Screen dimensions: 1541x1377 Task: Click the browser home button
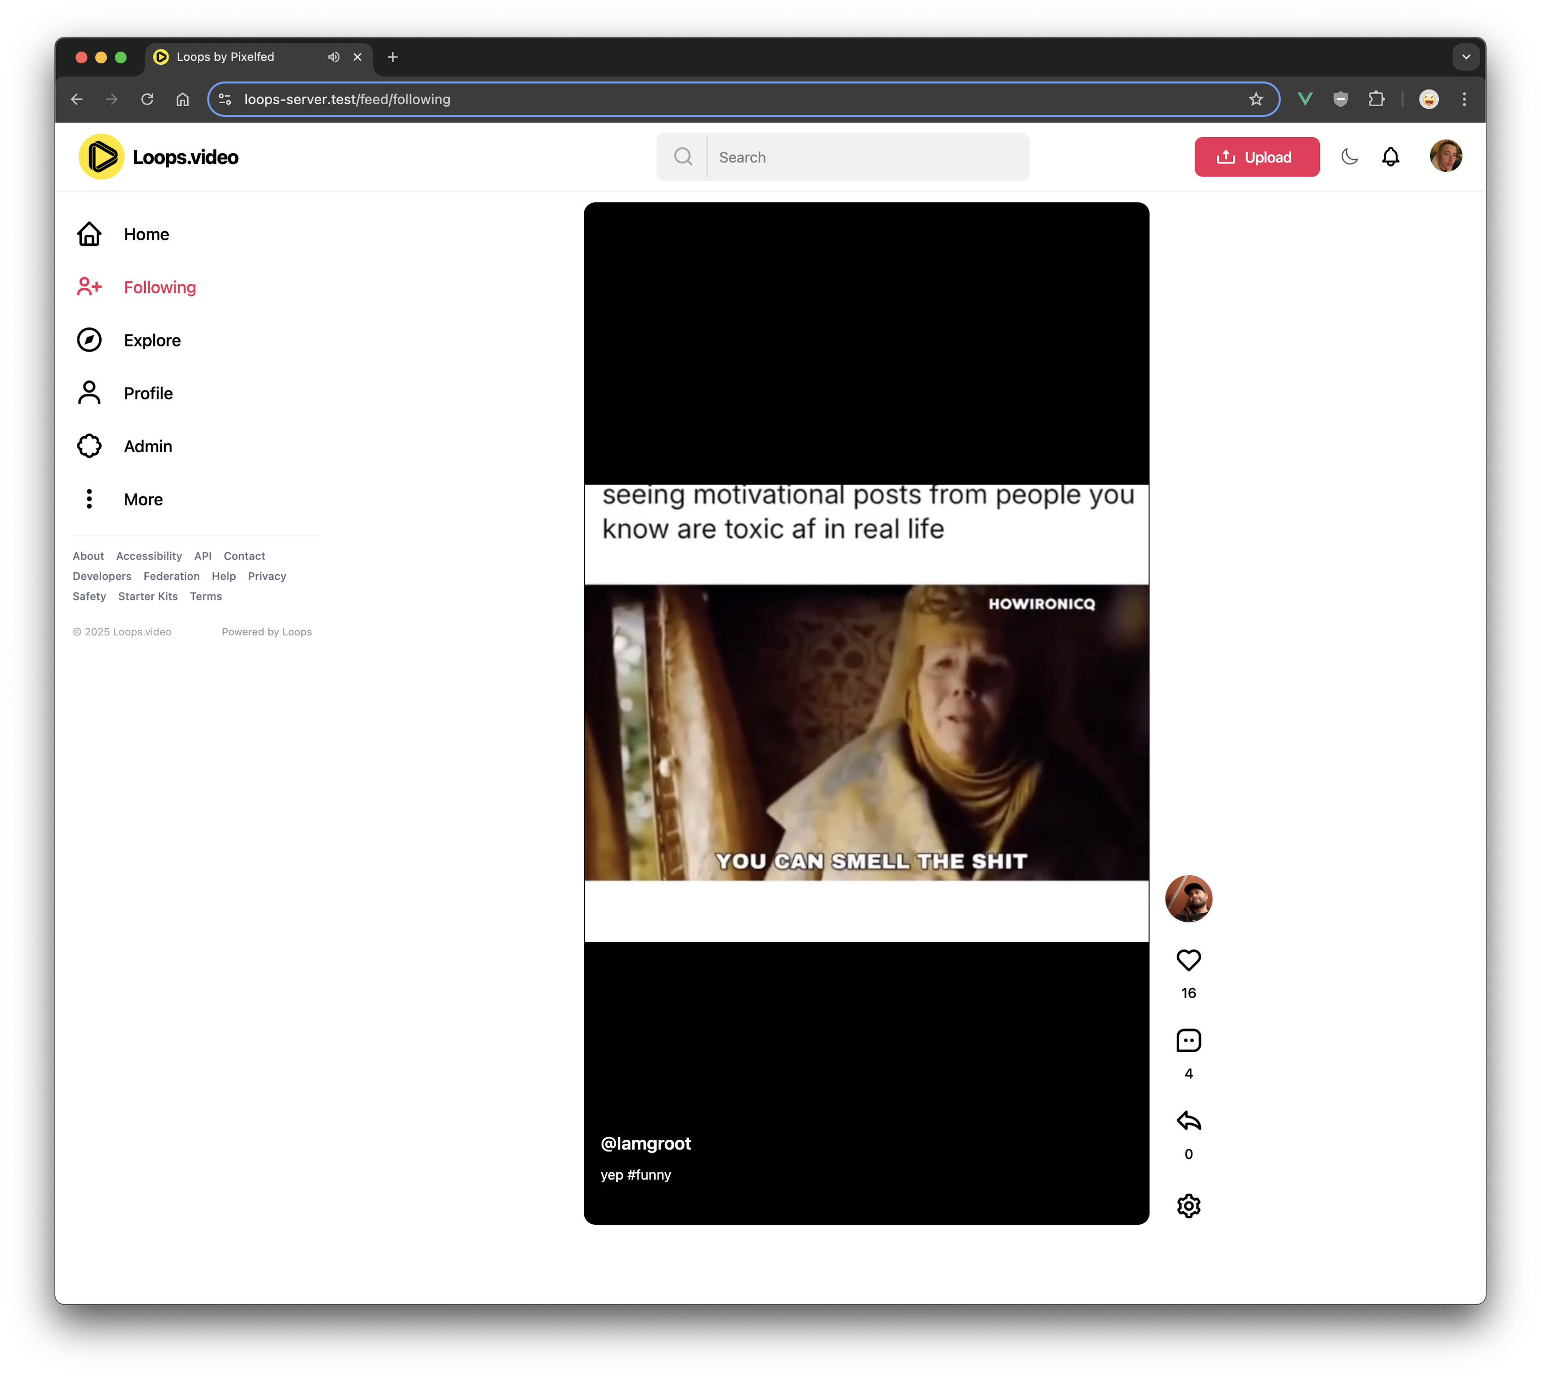[x=182, y=99]
